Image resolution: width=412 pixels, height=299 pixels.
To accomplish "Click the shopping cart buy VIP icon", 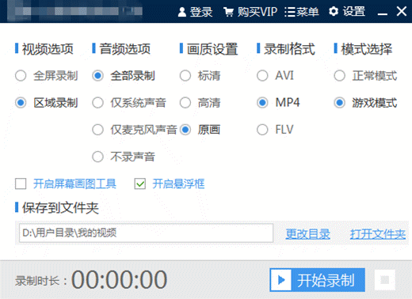I will coord(228,12).
